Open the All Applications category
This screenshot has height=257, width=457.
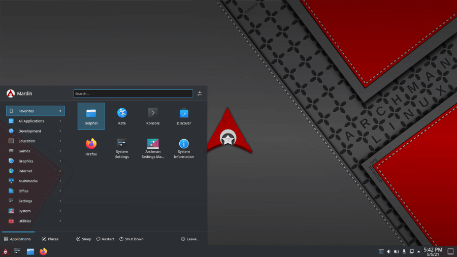tap(35, 121)
